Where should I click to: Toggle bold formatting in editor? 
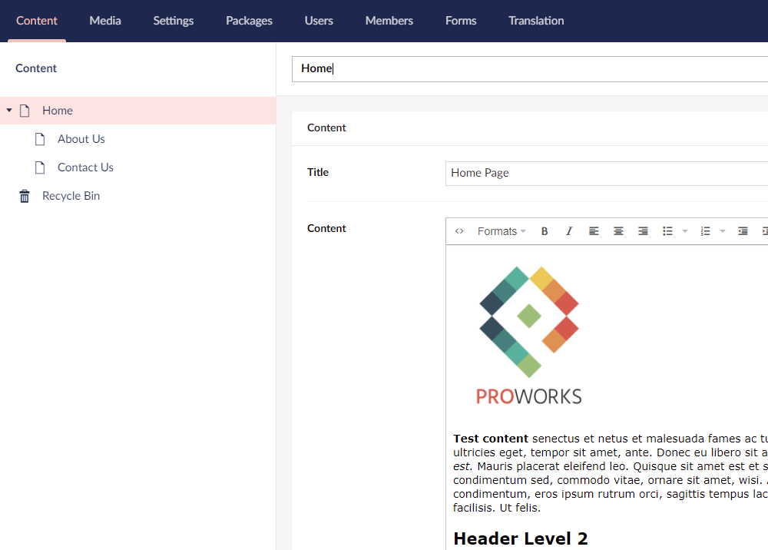(545, 231)
